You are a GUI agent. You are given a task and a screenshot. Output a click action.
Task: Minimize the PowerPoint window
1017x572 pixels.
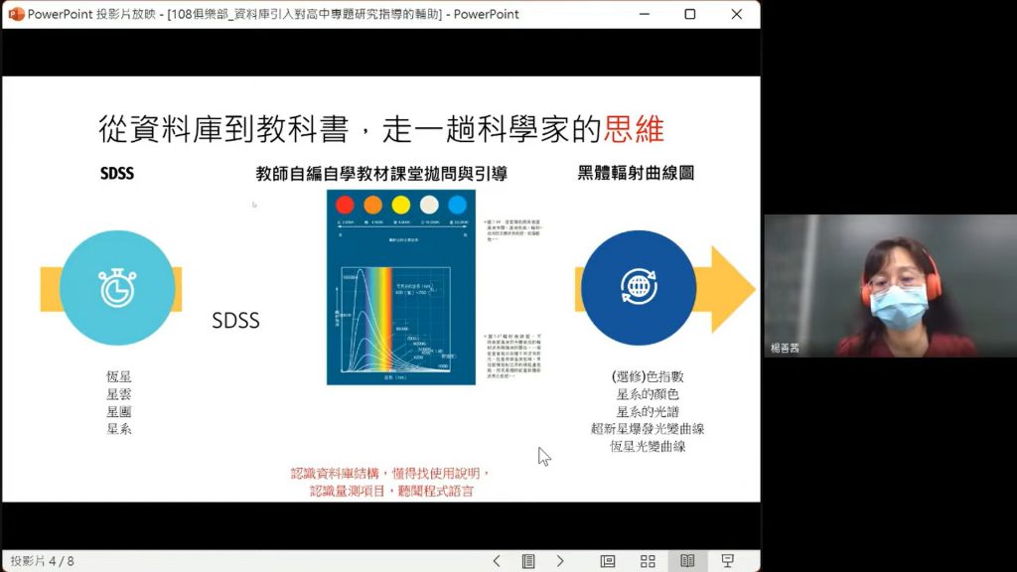point(644,14)
